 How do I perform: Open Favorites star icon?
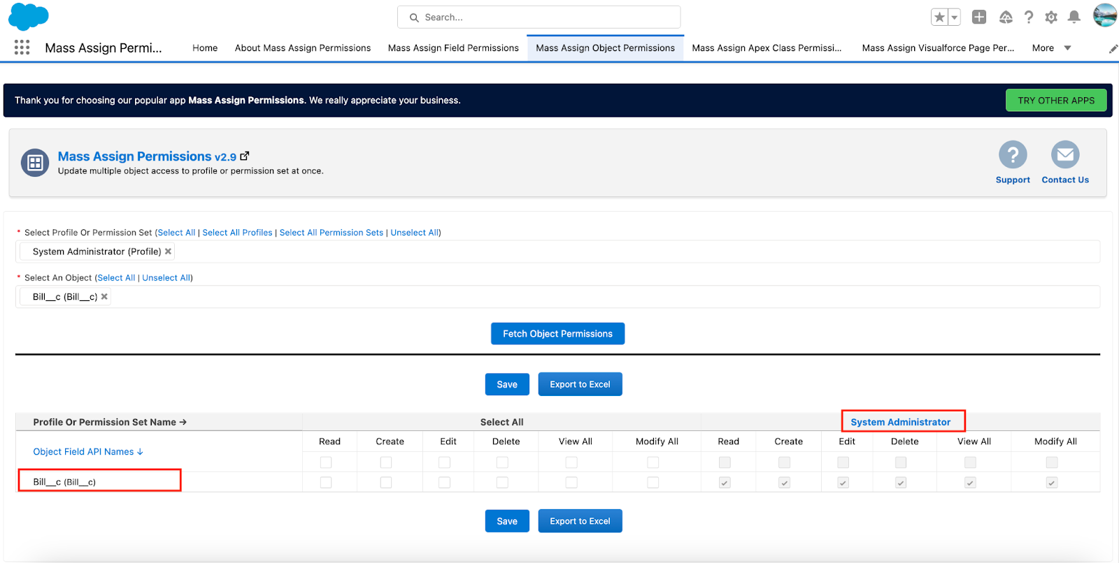click(939, 17)
